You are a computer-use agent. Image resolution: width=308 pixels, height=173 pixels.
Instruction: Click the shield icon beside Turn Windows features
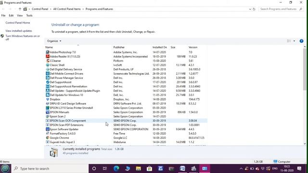(x=2, y=36)
